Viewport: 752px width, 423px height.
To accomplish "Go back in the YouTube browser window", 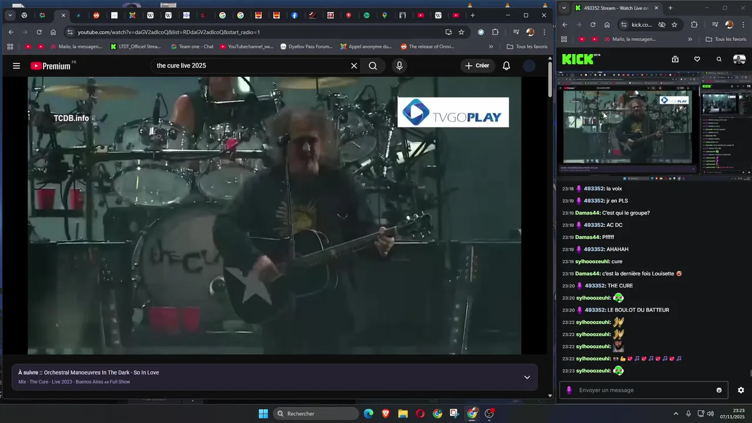I will click(x=11, y=32).
